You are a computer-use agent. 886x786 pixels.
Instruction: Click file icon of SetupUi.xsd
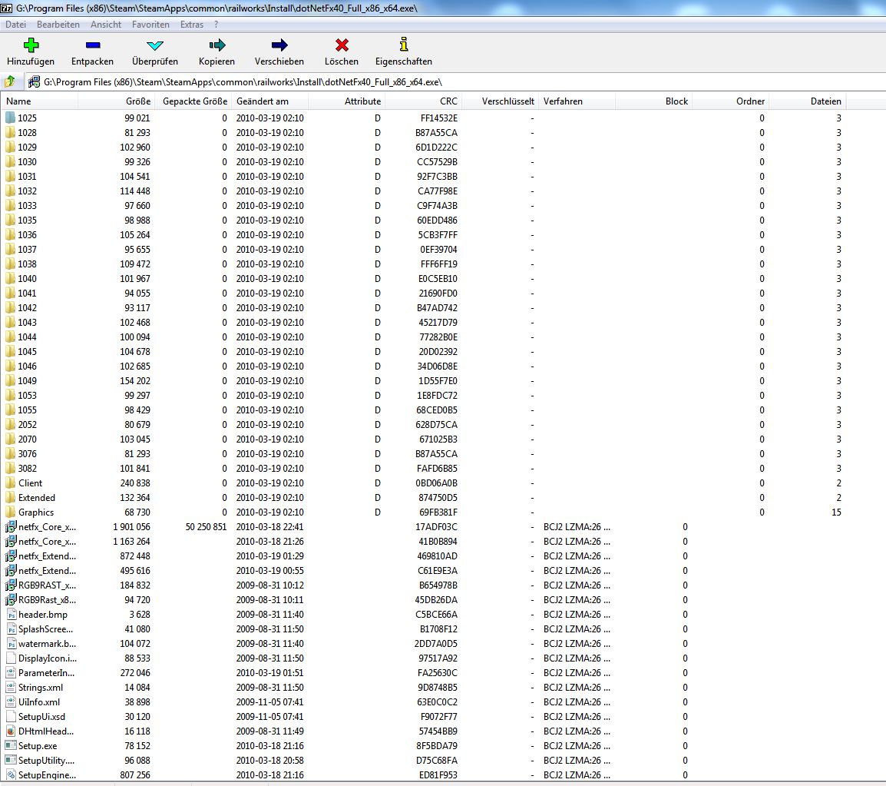[x=11, y=716]
